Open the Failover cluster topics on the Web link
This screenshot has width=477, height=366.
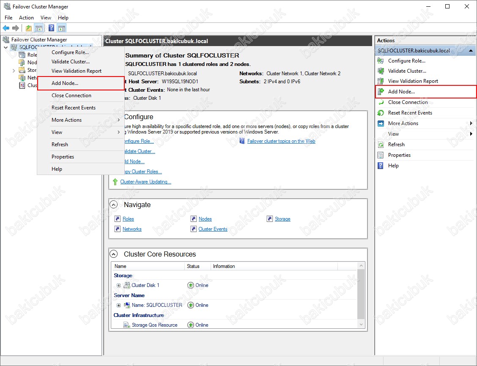(281, 141)
